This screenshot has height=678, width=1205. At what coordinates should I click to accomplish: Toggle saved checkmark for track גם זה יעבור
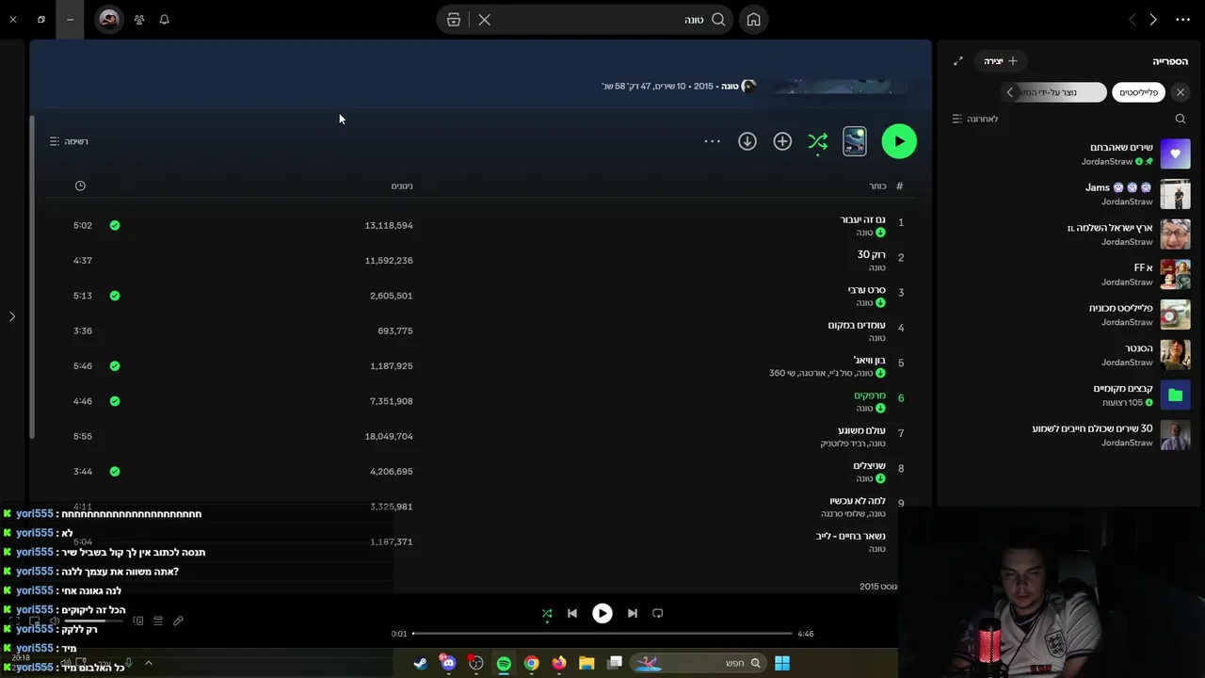(x=115, y=226)
